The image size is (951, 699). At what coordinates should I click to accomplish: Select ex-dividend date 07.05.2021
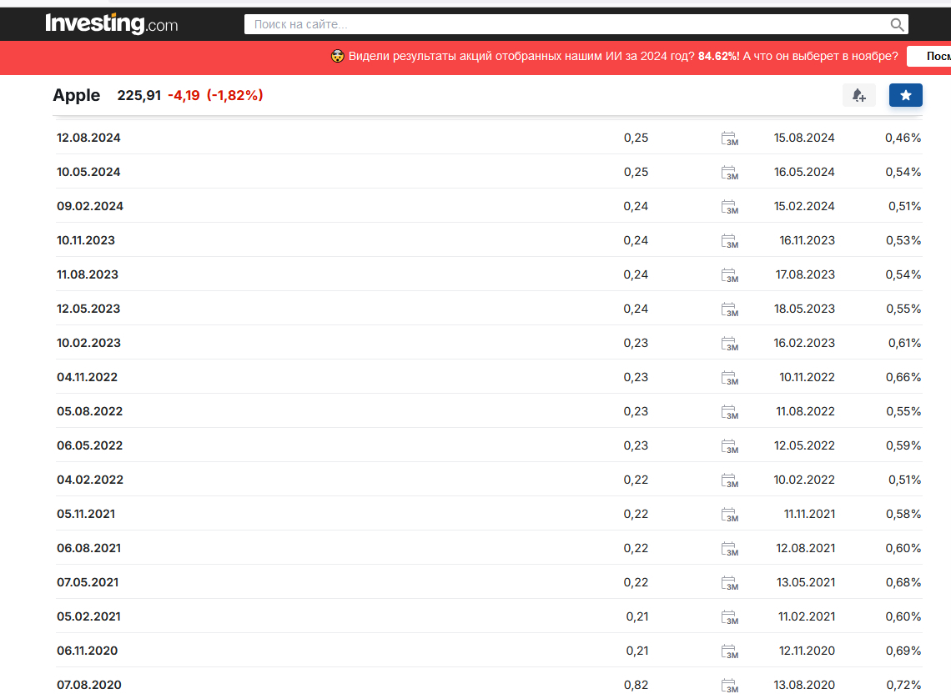pos(88,582)
